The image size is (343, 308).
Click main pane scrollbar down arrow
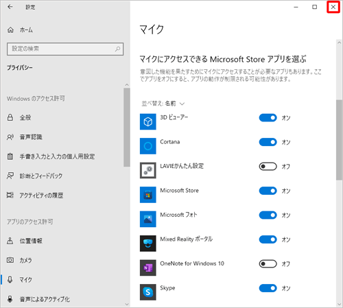(x=340, y=304)
